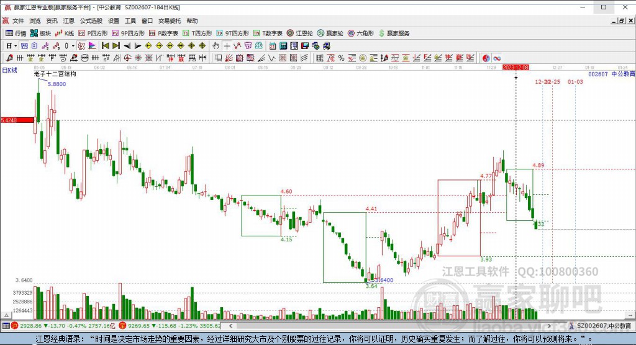Select left-pointing yellow diamond arrow
636x345 pixels.
(x=148, y=46)
